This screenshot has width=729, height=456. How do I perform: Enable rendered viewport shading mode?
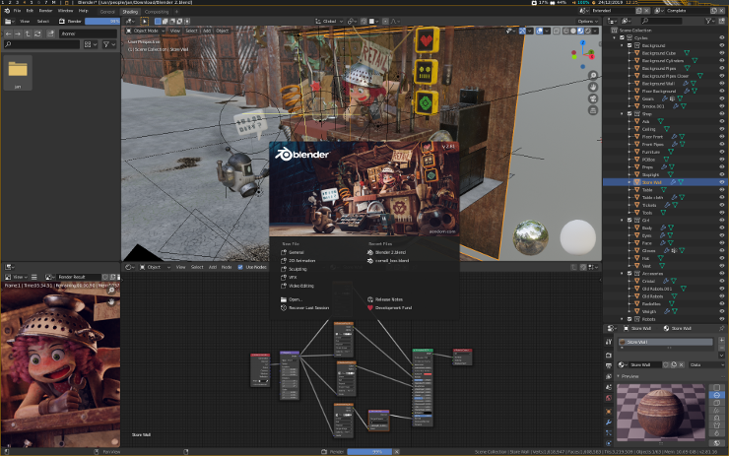(x=588, y=31)
